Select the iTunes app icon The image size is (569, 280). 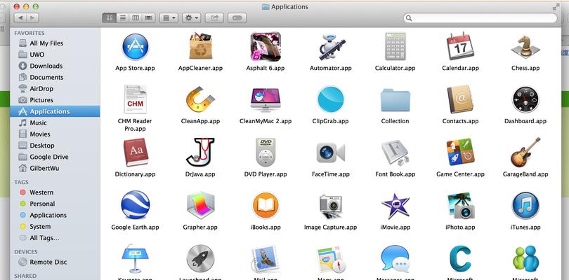point(525,206)
